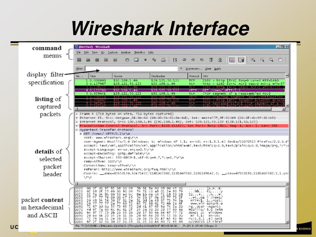Sort by the Source column header
The image size is (316, 237).
click(x=131, y=76)
